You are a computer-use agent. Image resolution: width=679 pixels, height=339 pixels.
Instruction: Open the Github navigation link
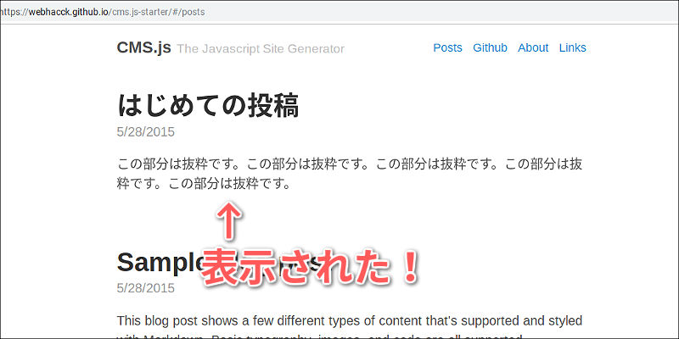490,47
